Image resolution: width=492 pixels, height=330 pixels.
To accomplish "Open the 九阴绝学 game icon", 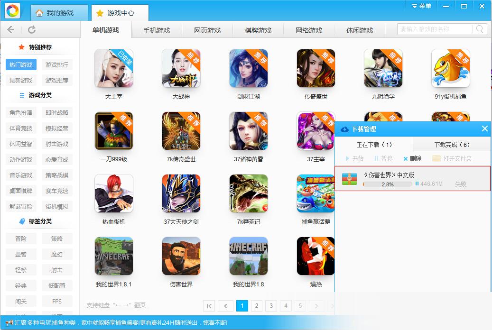I will pyautogui.click(x=383, y=68).
